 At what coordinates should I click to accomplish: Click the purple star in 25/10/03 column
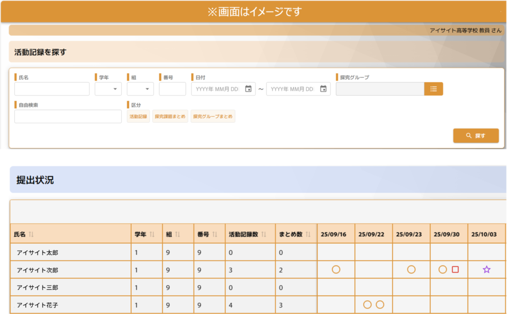point(486,269)
